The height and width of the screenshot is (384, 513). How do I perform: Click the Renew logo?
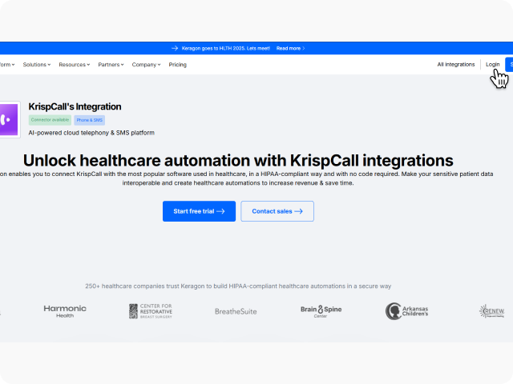(x=491, y=311)
